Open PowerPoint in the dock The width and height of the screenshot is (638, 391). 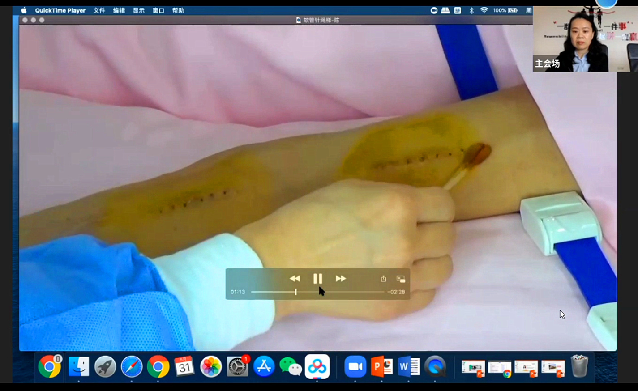pyautogui.click(x=381, y=367)
